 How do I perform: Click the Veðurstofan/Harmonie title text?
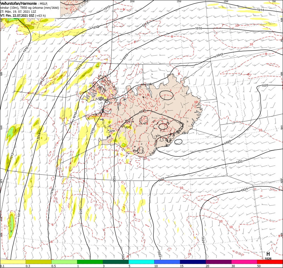[x=19, y=3]
